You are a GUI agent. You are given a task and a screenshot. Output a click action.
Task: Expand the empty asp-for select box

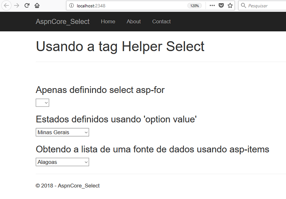coord(42,103)
